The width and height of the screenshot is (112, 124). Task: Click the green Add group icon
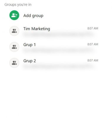14,15
